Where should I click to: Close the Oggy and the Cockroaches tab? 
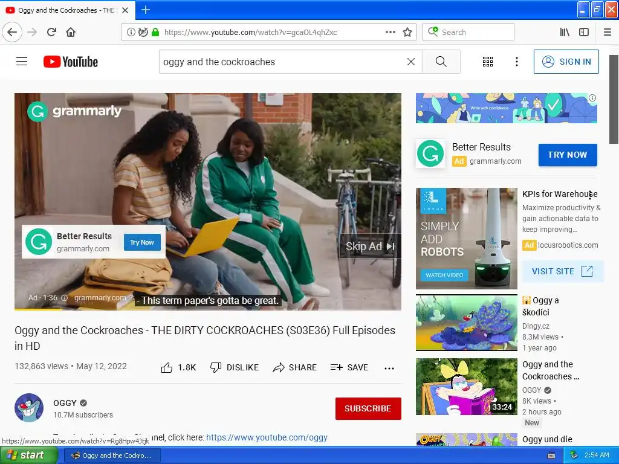125,10
